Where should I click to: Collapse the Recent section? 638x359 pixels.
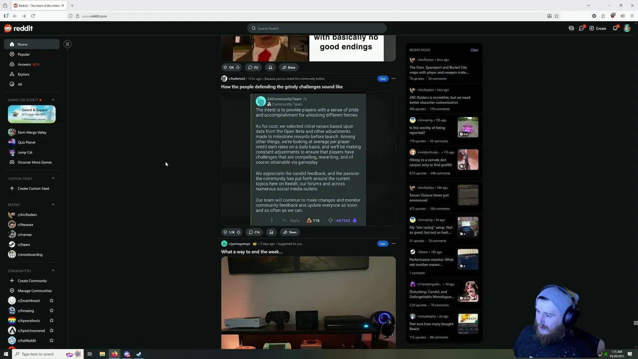[53, 204]
